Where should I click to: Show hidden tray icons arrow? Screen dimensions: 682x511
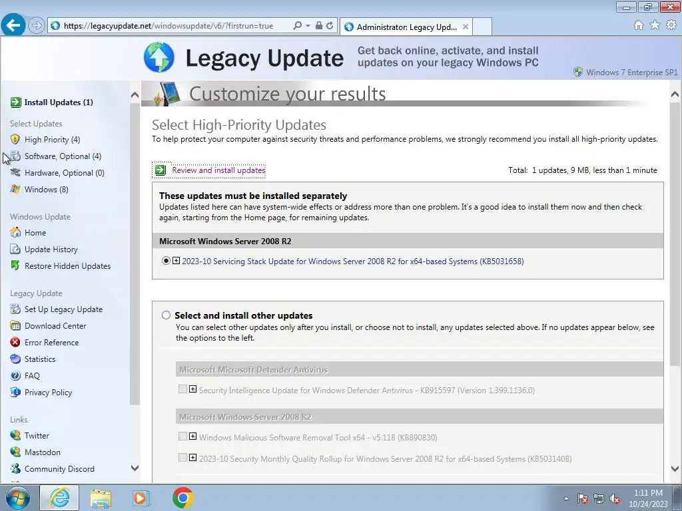566,499
